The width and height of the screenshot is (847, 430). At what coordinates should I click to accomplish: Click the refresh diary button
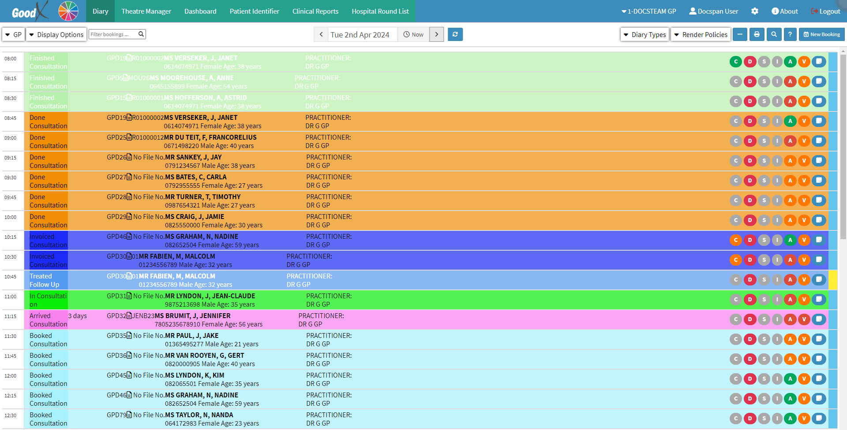pos(455,34)
